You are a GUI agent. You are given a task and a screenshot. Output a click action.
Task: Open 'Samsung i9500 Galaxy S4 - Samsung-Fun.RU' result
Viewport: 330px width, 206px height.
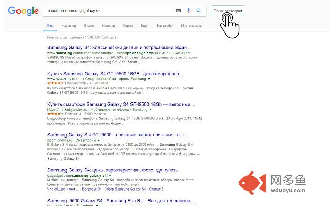121,201
